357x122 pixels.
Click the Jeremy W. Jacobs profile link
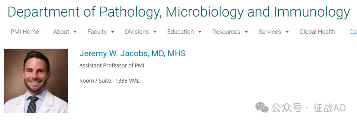click(x=133, y=54)
